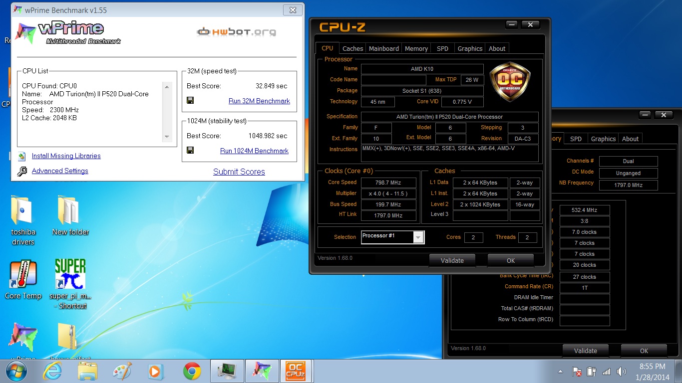682x383 pixels.
Task: Switch to the SPD tab in front CPU-Z
Action: pyautogui.click(x=442, y=48)
